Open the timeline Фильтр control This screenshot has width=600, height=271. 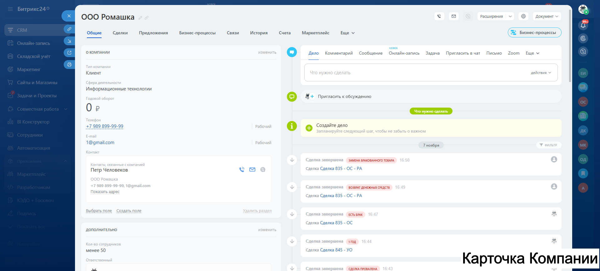[x=548, y=145]
